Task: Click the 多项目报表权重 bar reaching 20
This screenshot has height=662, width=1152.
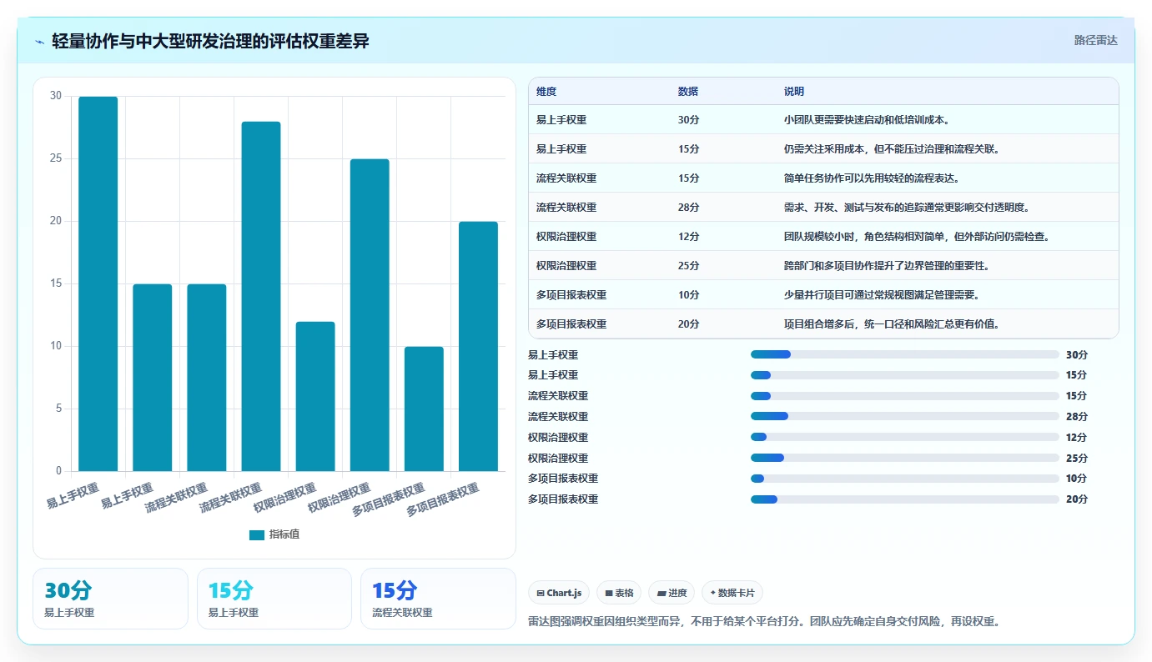Action: [x=478, y=346]
